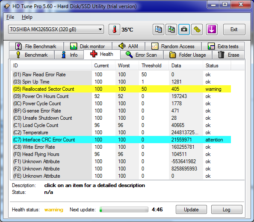Switch to the Disk monitor tab
Viewport: 254px width, 222px height.
(88, 46)
